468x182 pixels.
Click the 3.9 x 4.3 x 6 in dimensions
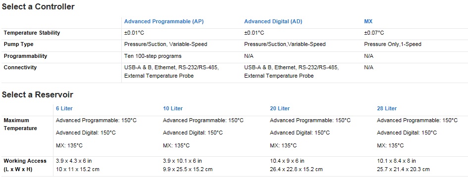point(74,161)
